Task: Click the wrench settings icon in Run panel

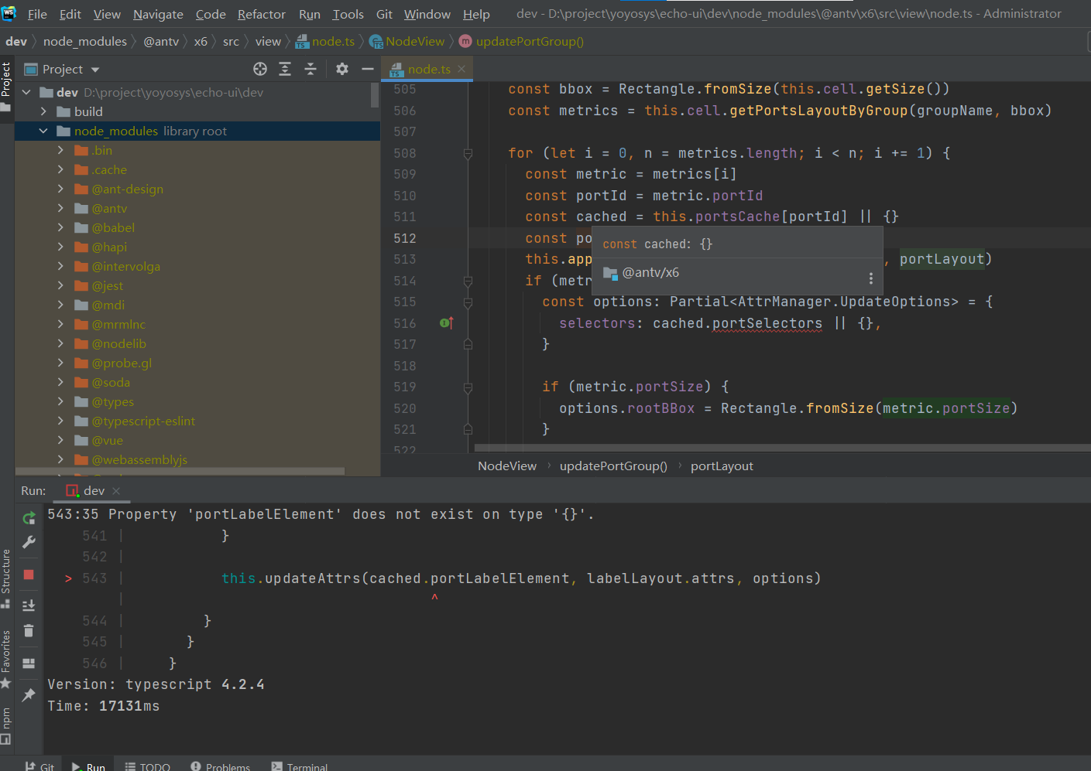Action: pyautogui.click(x=28, y=542)
